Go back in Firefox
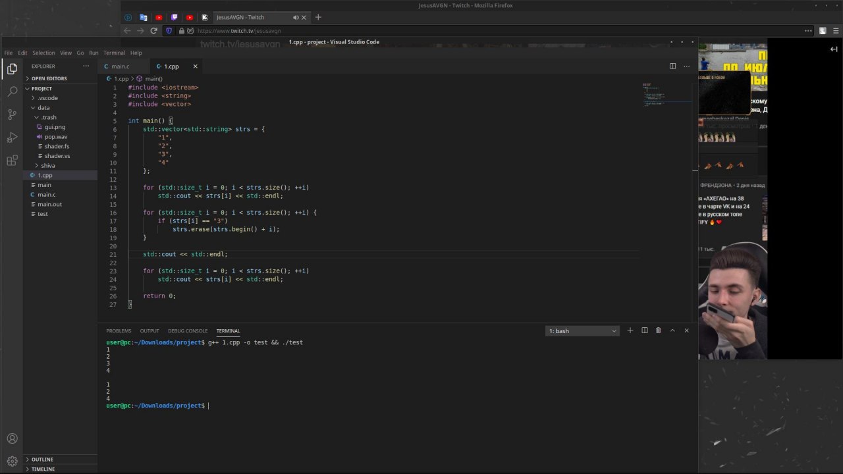This screenshot has height=474, width=843. [x=127, y=30]
